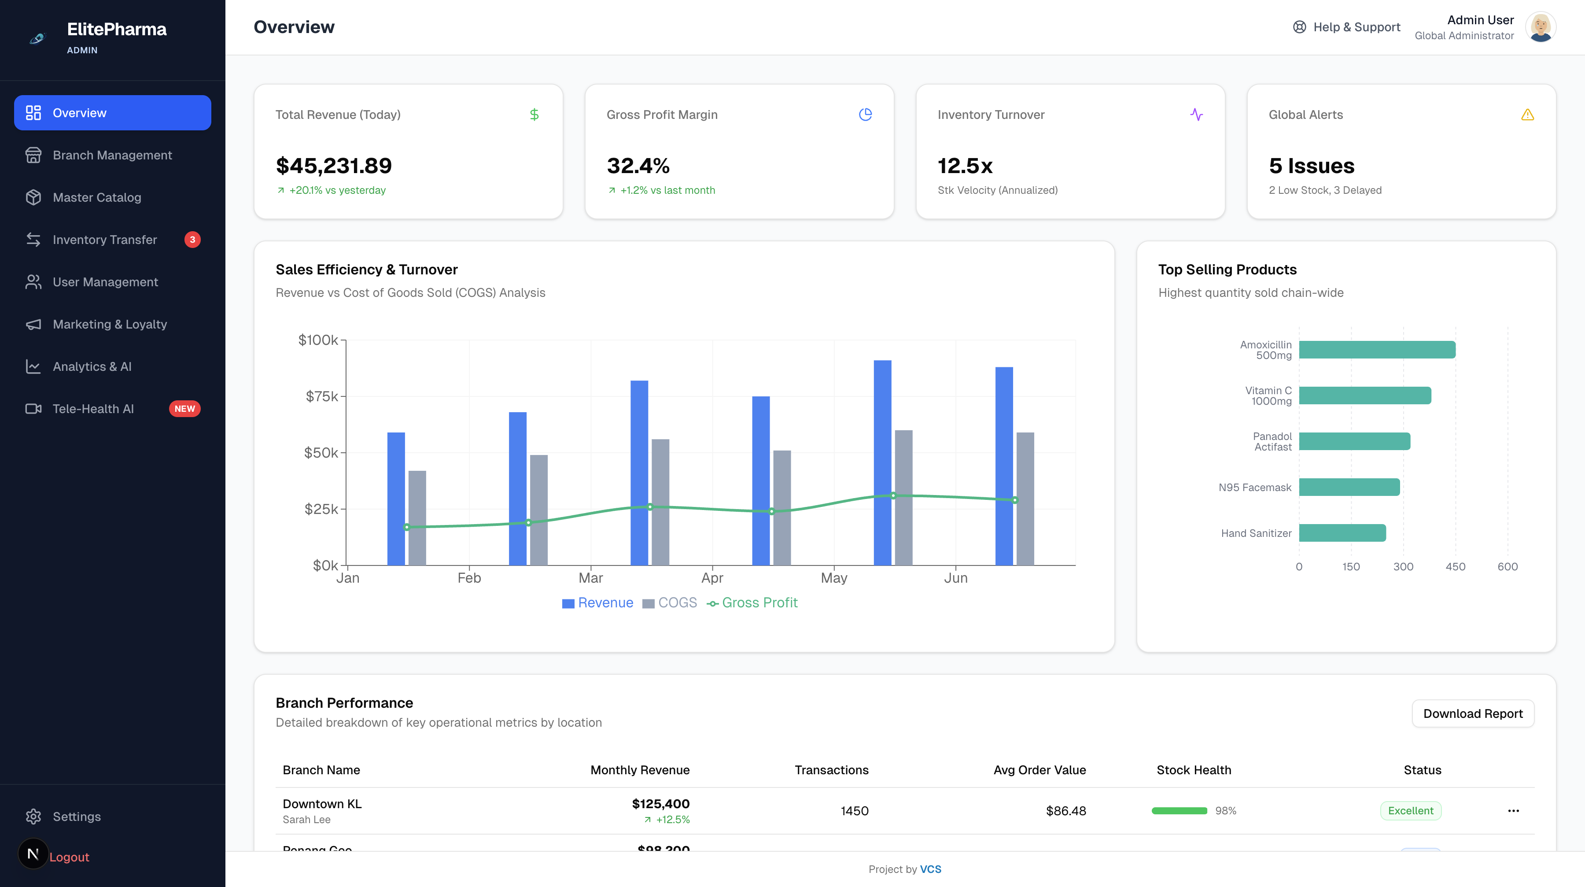Open the VCS project link
Image resolution: width=1585 pixels, height=887 pixels.
coord(930,869)
